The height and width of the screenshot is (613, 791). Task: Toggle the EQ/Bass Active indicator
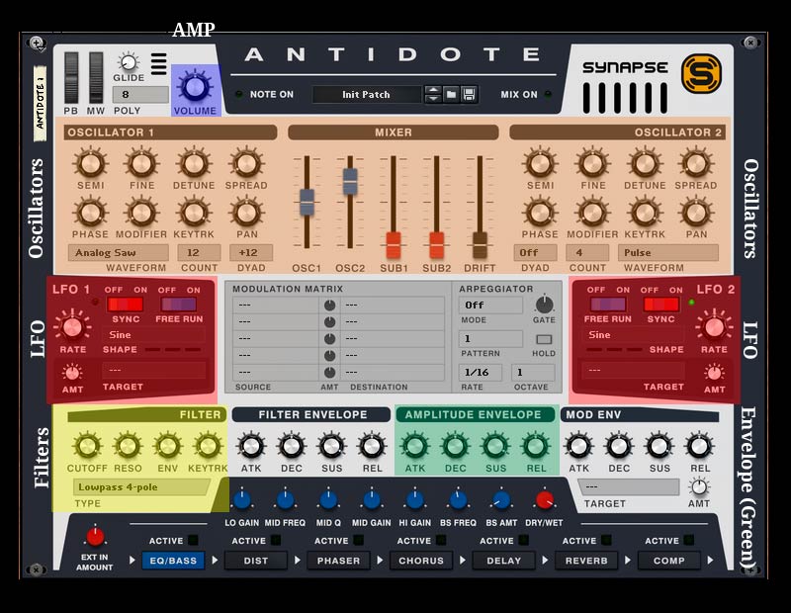click(x=193, y=541)
